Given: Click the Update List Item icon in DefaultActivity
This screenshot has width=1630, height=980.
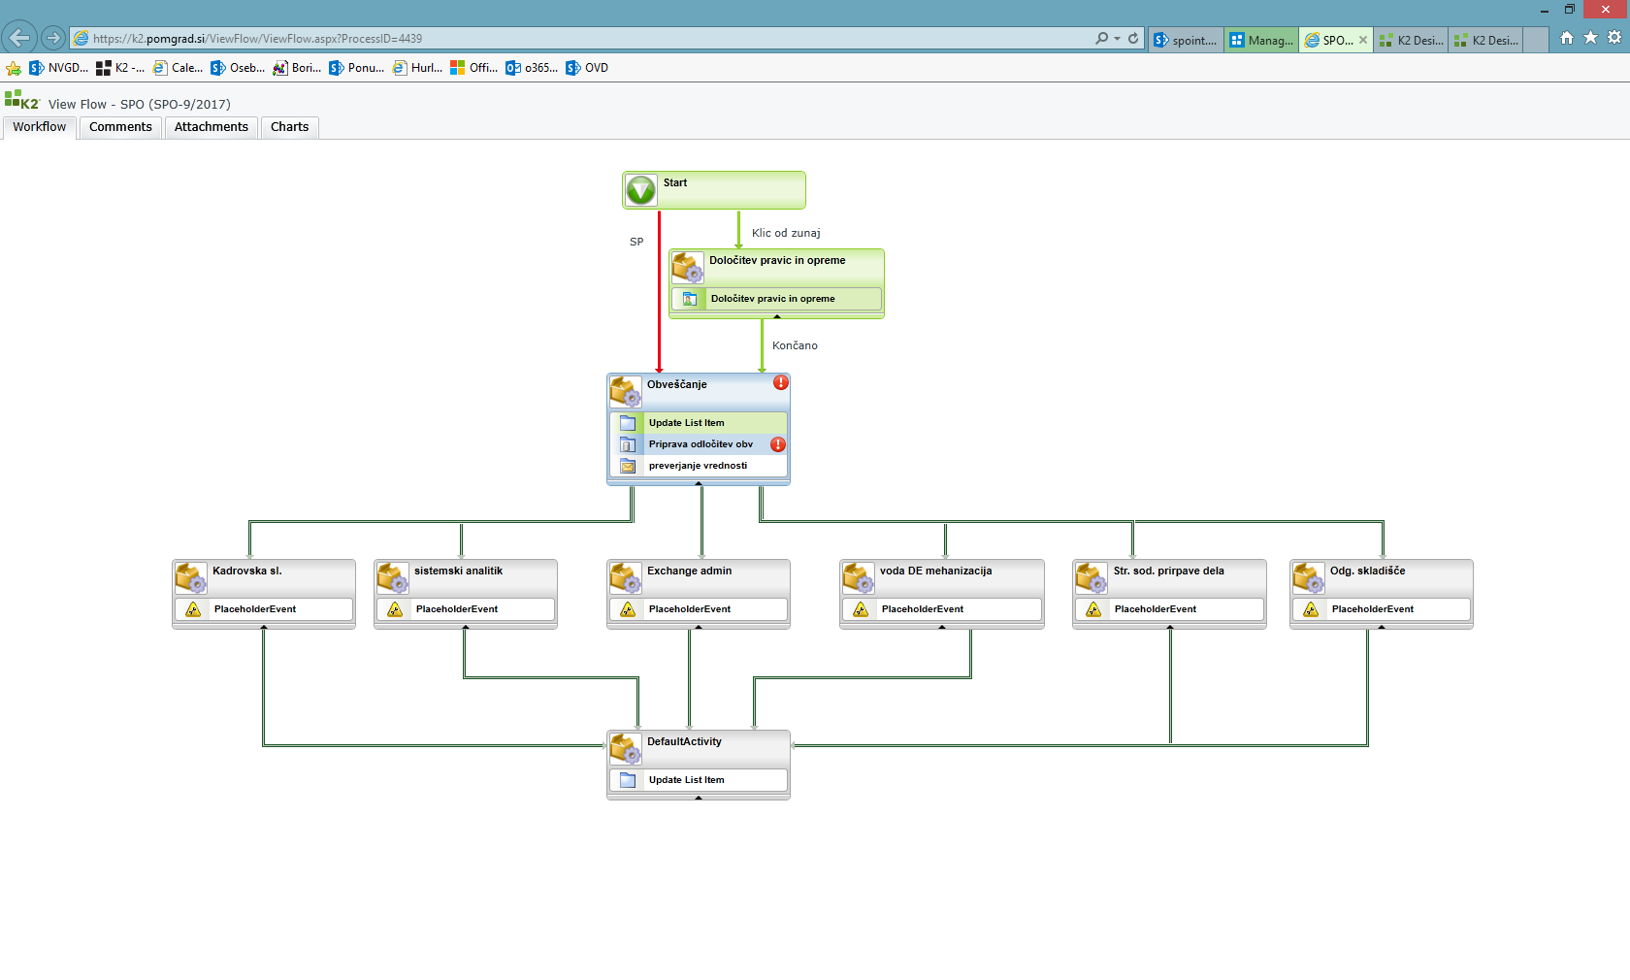Looking at the screenshot, I should click(628, 780).
